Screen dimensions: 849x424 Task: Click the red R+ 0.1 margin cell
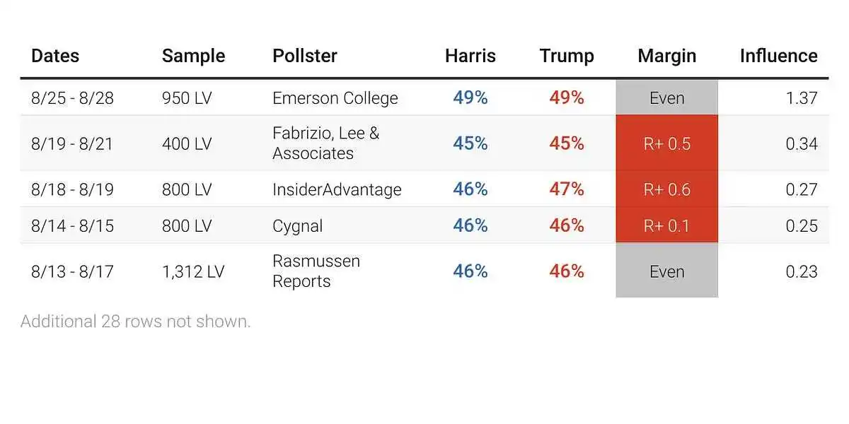click(666, 226)
